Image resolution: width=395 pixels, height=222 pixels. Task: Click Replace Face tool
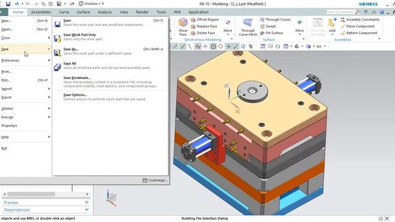(x=204, y=27)
